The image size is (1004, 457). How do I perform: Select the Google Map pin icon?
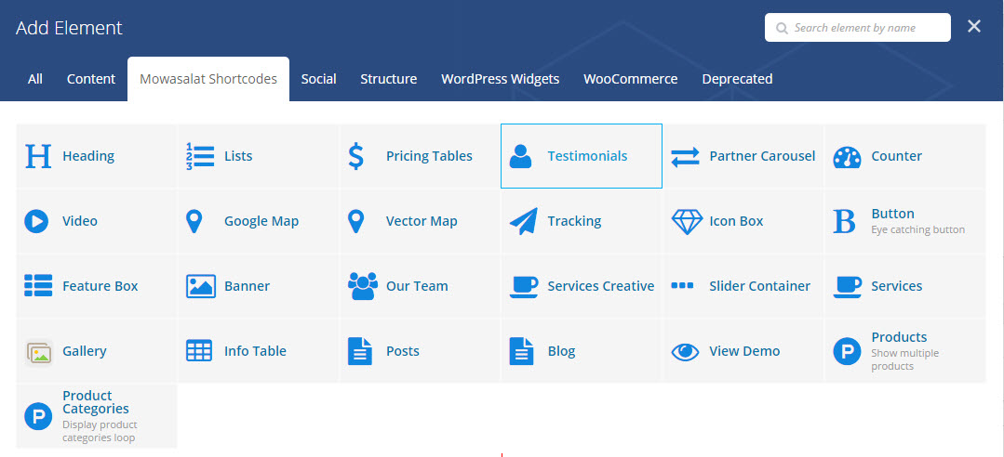pyautogui.click(x=194, y=221)
